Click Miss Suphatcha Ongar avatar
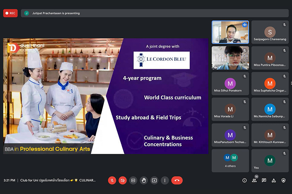 [x=270, y=83]
